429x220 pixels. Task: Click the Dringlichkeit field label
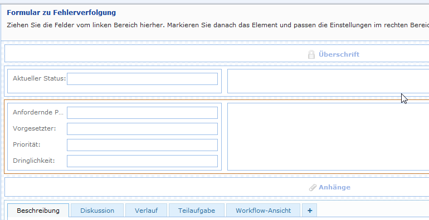[33, 161]
